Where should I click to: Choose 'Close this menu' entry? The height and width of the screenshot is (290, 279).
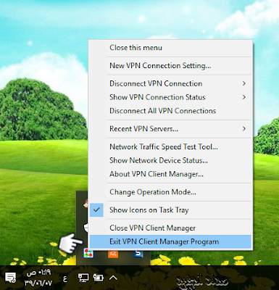coord(170,48)
